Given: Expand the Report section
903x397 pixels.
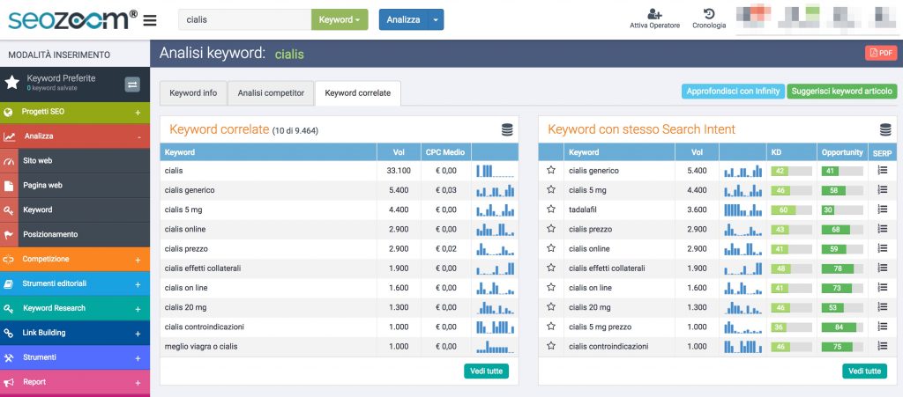Looking at the screenshot, I should coord(138,383).
